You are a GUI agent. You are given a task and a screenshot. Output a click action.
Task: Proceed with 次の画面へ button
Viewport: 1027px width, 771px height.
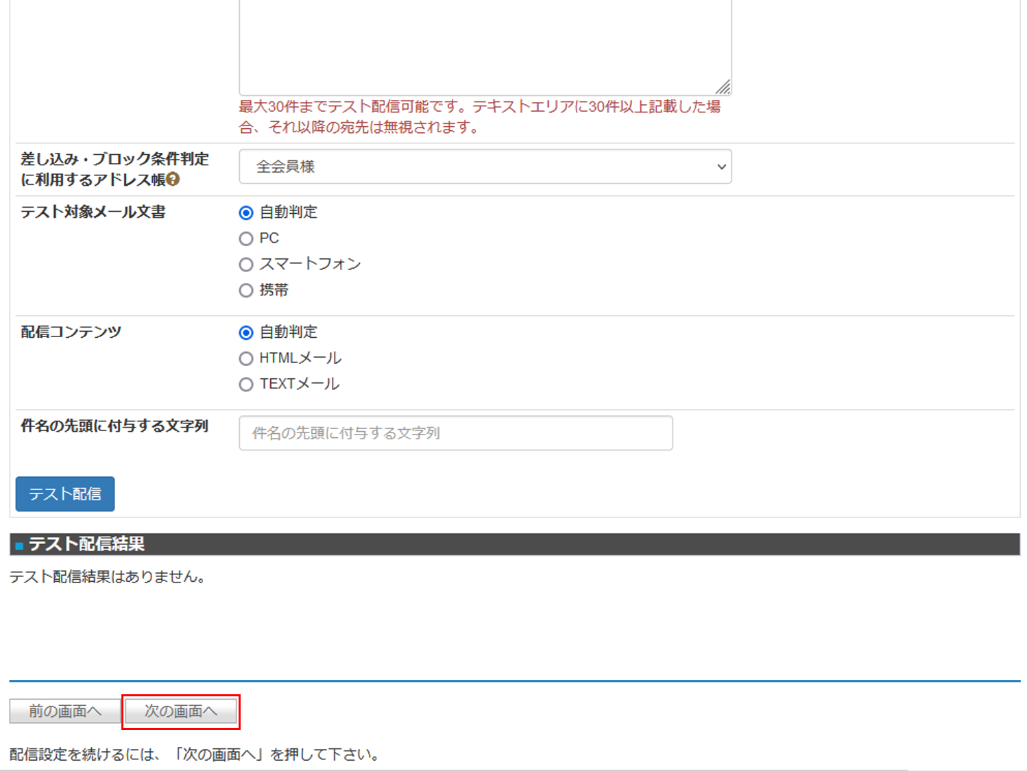tap(181, 711)
